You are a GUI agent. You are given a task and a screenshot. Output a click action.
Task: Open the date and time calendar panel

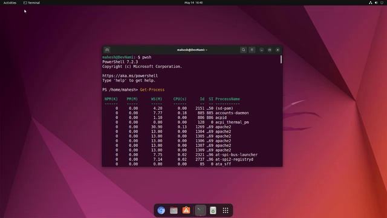[x=193, y=2]
